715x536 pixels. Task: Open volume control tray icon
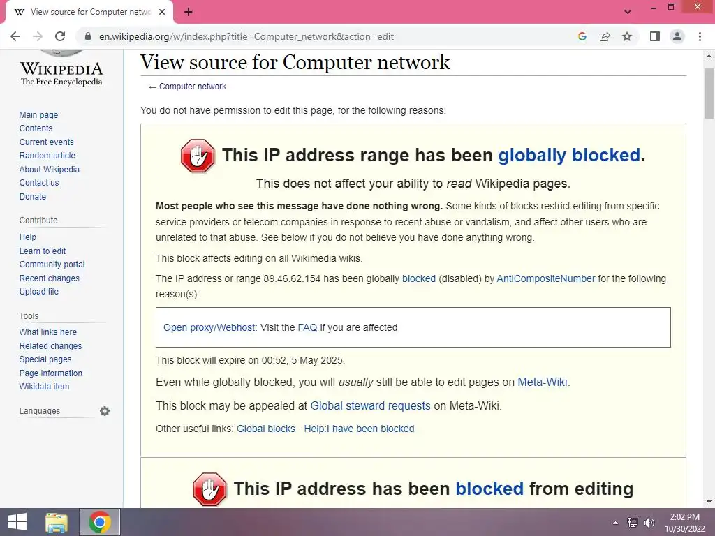coord(649,523)
